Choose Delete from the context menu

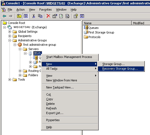point(70,104)
